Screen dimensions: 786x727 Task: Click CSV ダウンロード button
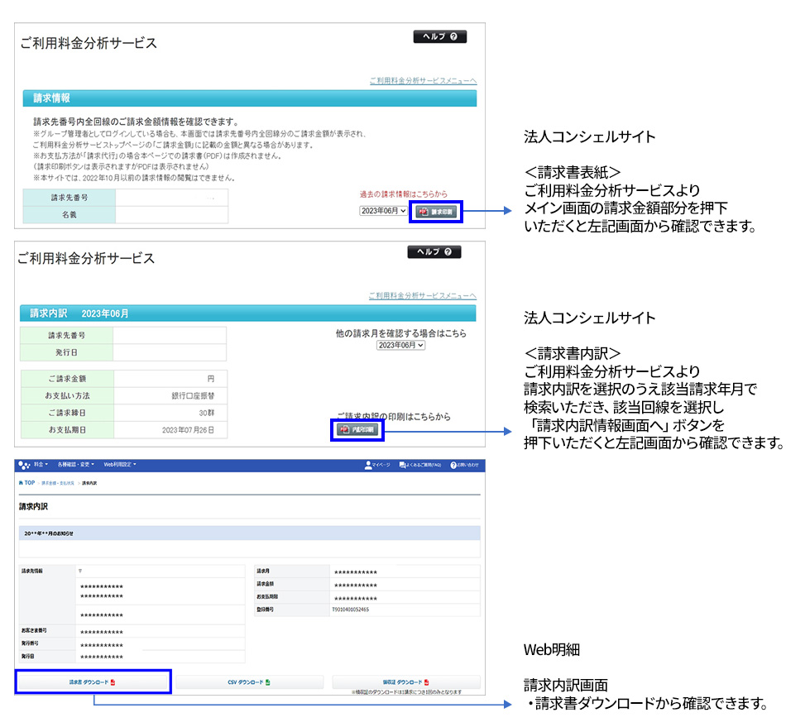pos(250,682)
